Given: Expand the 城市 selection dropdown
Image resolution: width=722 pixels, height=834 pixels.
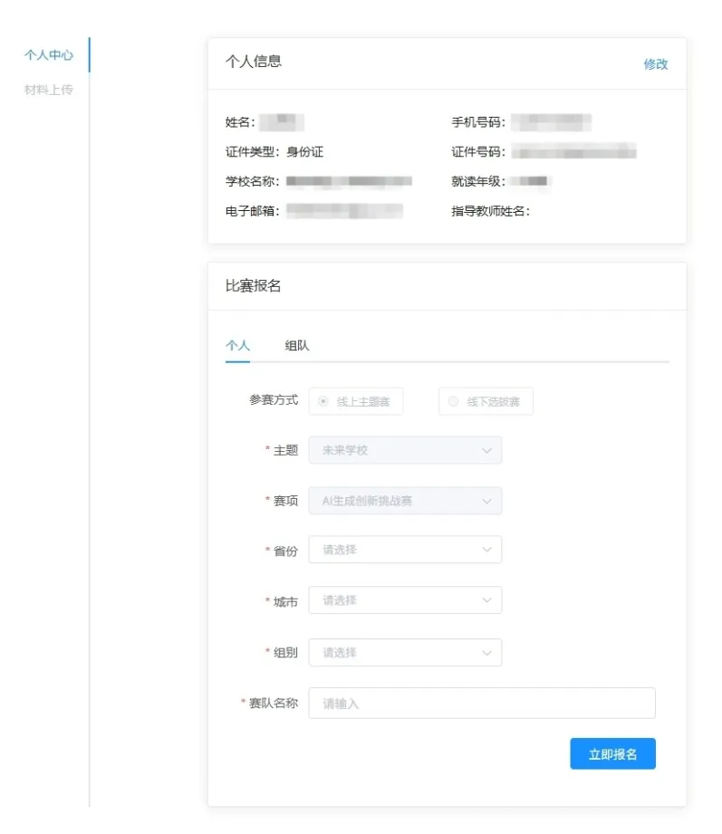Looking at the screenshot, I should coord(404,600).
